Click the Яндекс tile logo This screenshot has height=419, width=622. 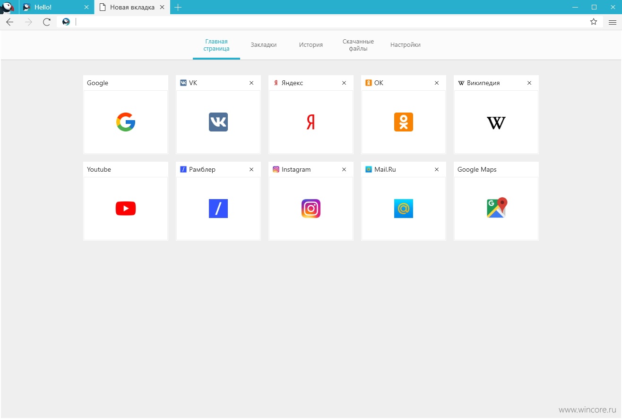tap(311, 122)
